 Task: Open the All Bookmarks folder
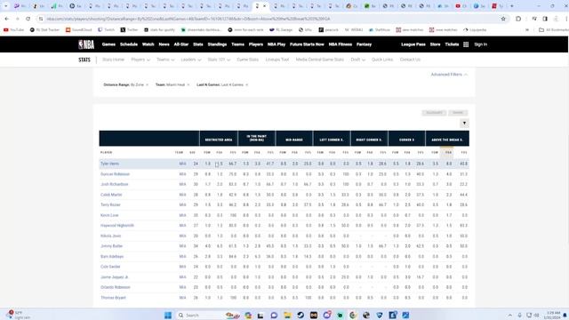553,29
